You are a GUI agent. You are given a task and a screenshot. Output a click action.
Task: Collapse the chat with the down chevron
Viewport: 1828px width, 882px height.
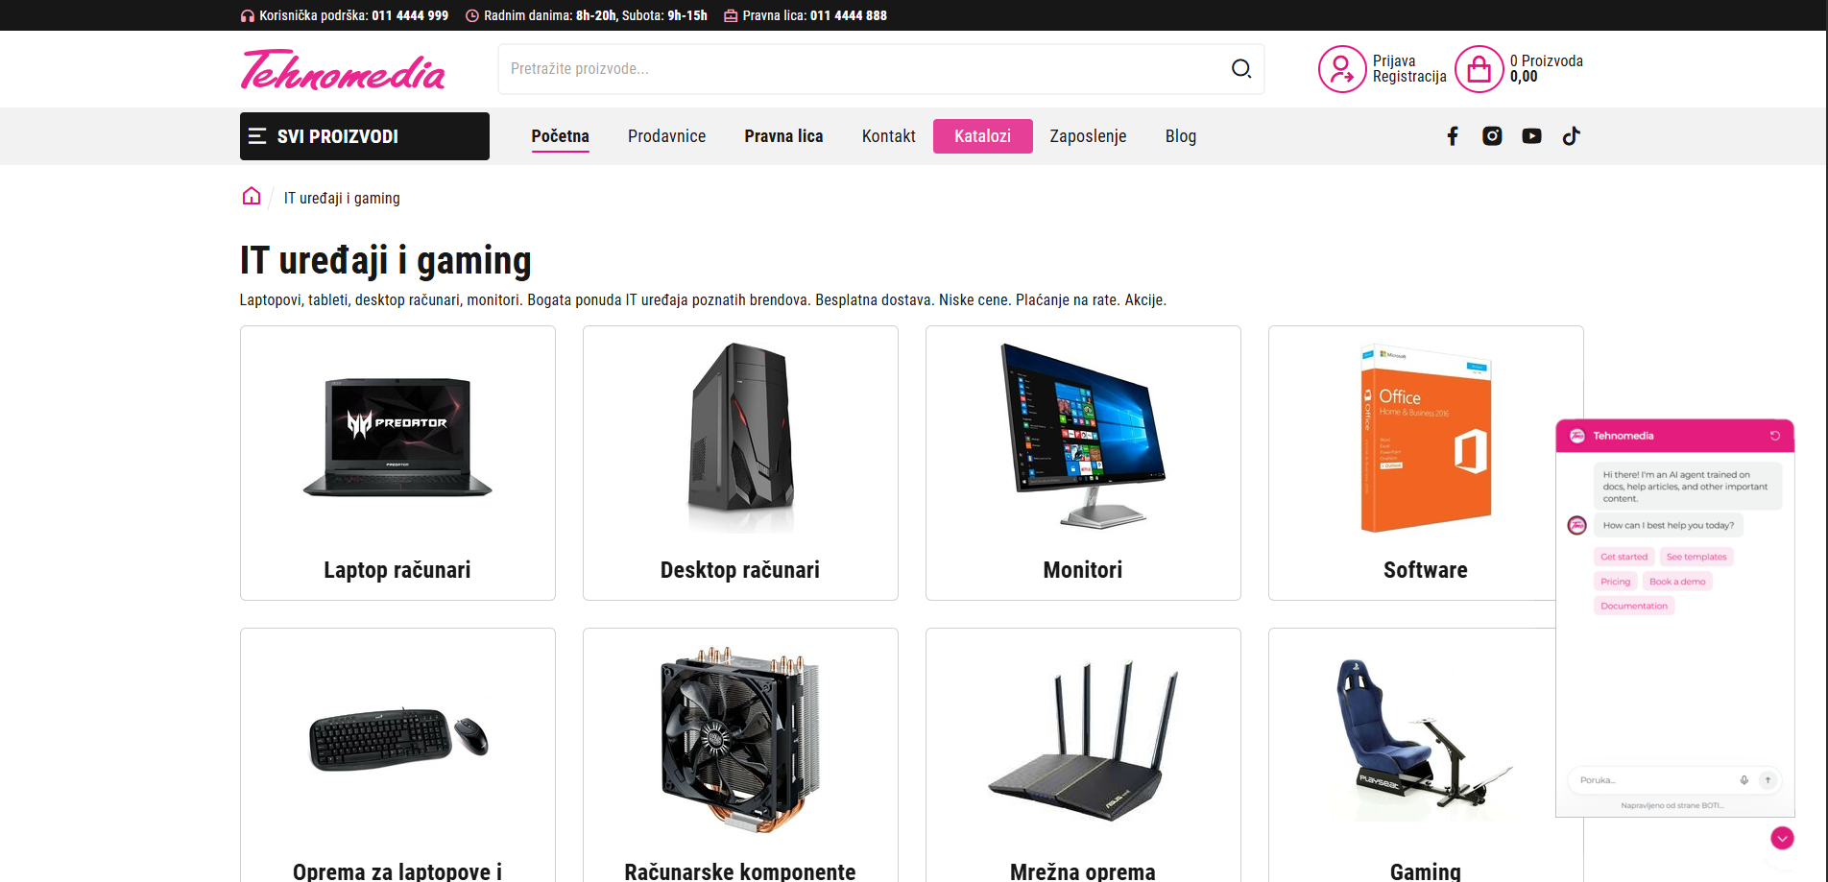(1783, 837)
